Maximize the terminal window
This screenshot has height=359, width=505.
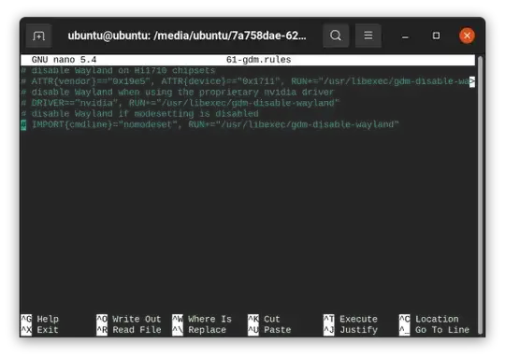[436, 36]
